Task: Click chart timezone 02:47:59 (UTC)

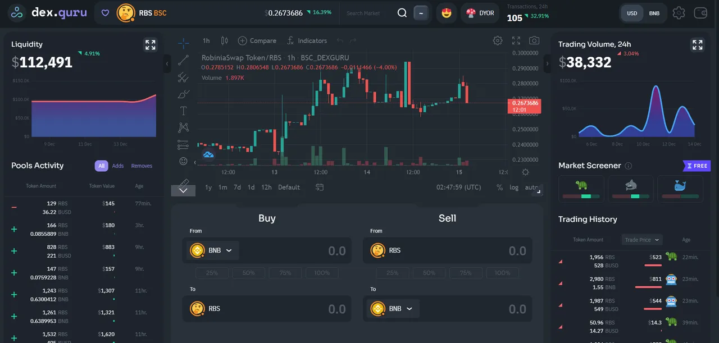Action: click(x=458, y=187)
